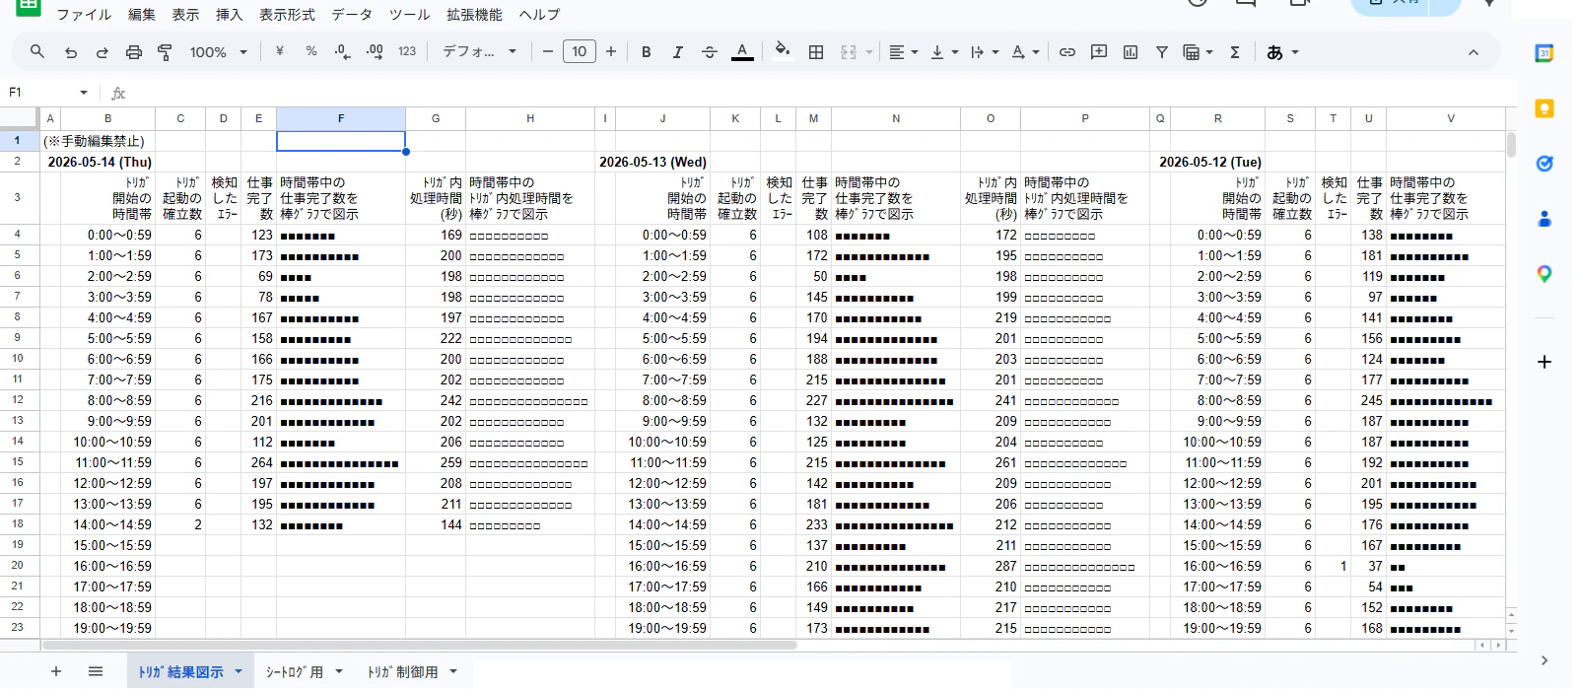Image resolution: width=1577 pixels, height=690 pixels.
Task: Open Google Calendar side panel
Action: click(x=1544, y=54)
